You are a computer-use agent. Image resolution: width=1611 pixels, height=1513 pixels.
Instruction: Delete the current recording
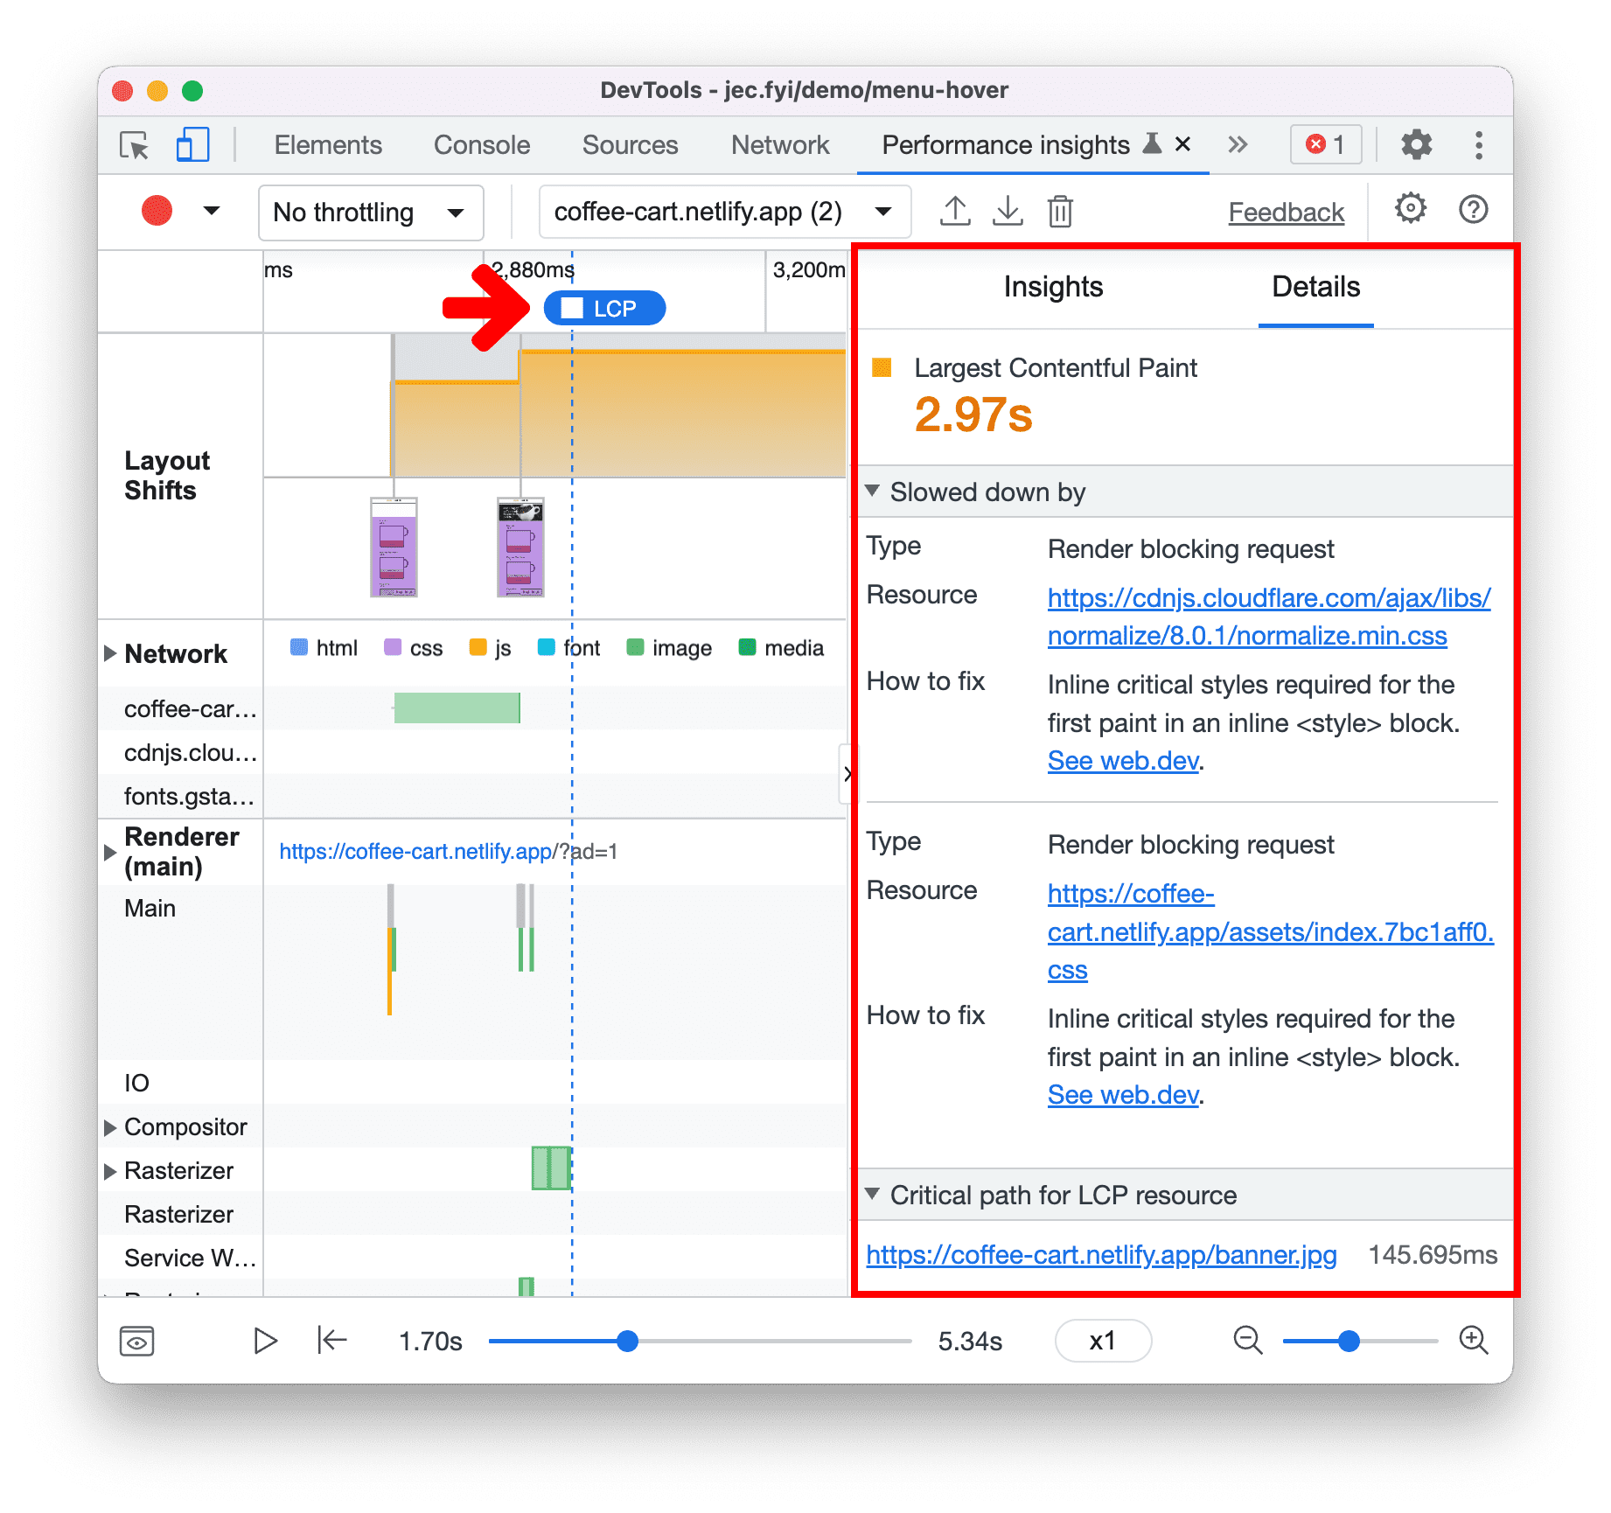(1060, 210)
